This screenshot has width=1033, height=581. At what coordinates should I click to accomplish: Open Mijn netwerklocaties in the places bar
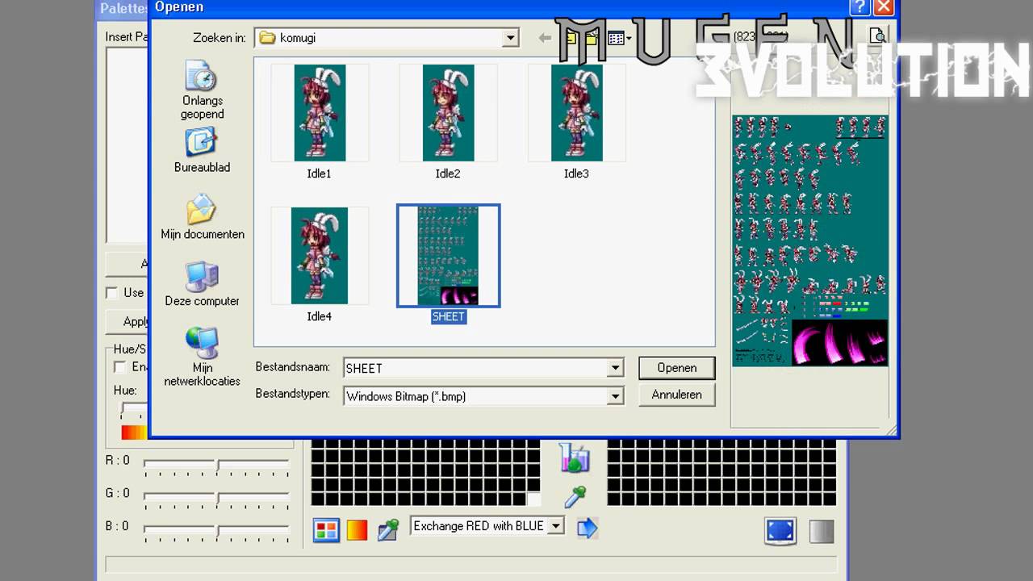click(202, 357)
